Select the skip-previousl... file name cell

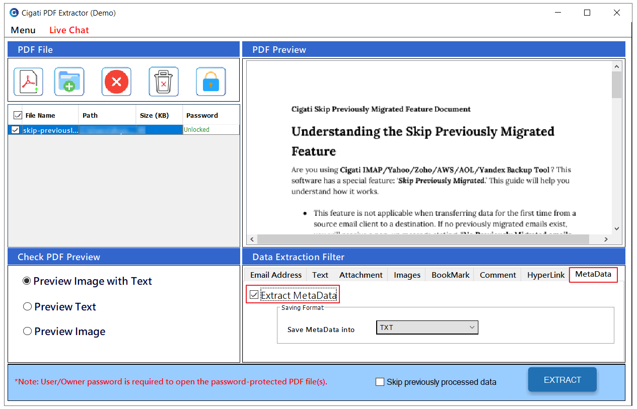click(x=50, y=130)
